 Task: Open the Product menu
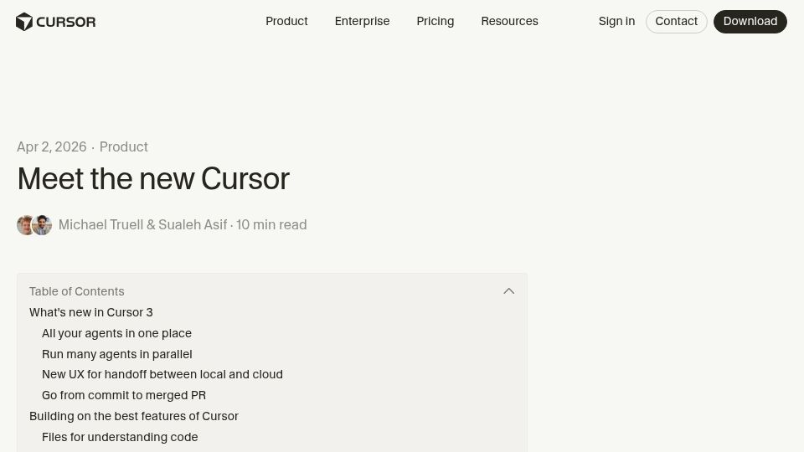(x=286, y=21)
